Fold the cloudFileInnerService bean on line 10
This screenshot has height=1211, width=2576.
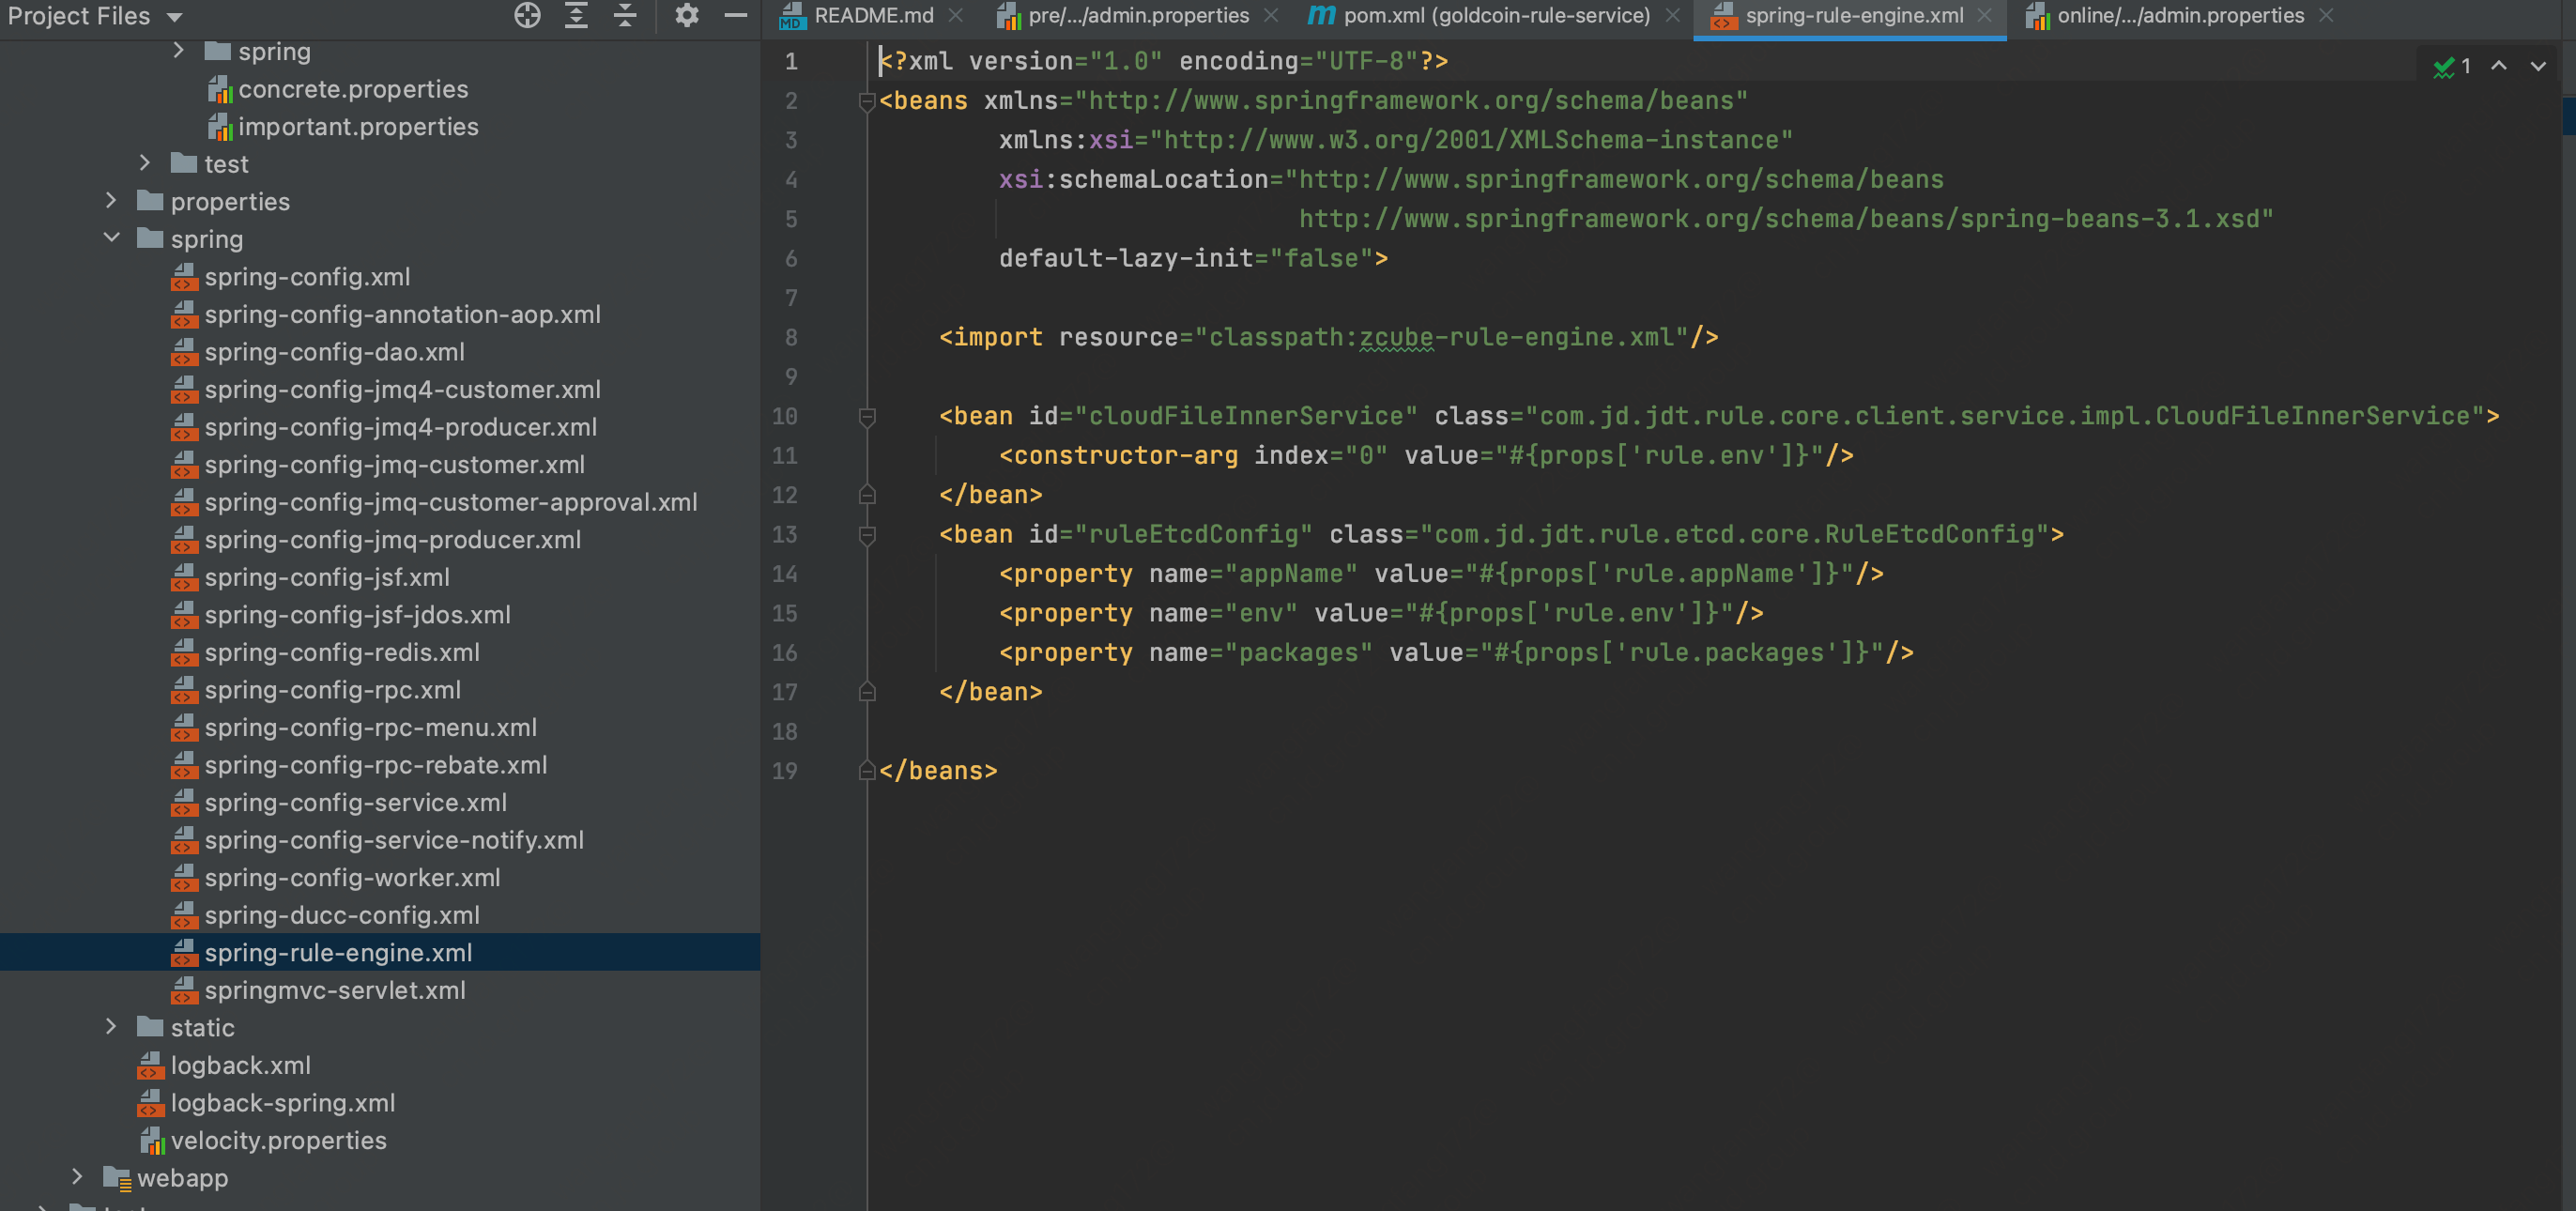[x=867, y=416]
